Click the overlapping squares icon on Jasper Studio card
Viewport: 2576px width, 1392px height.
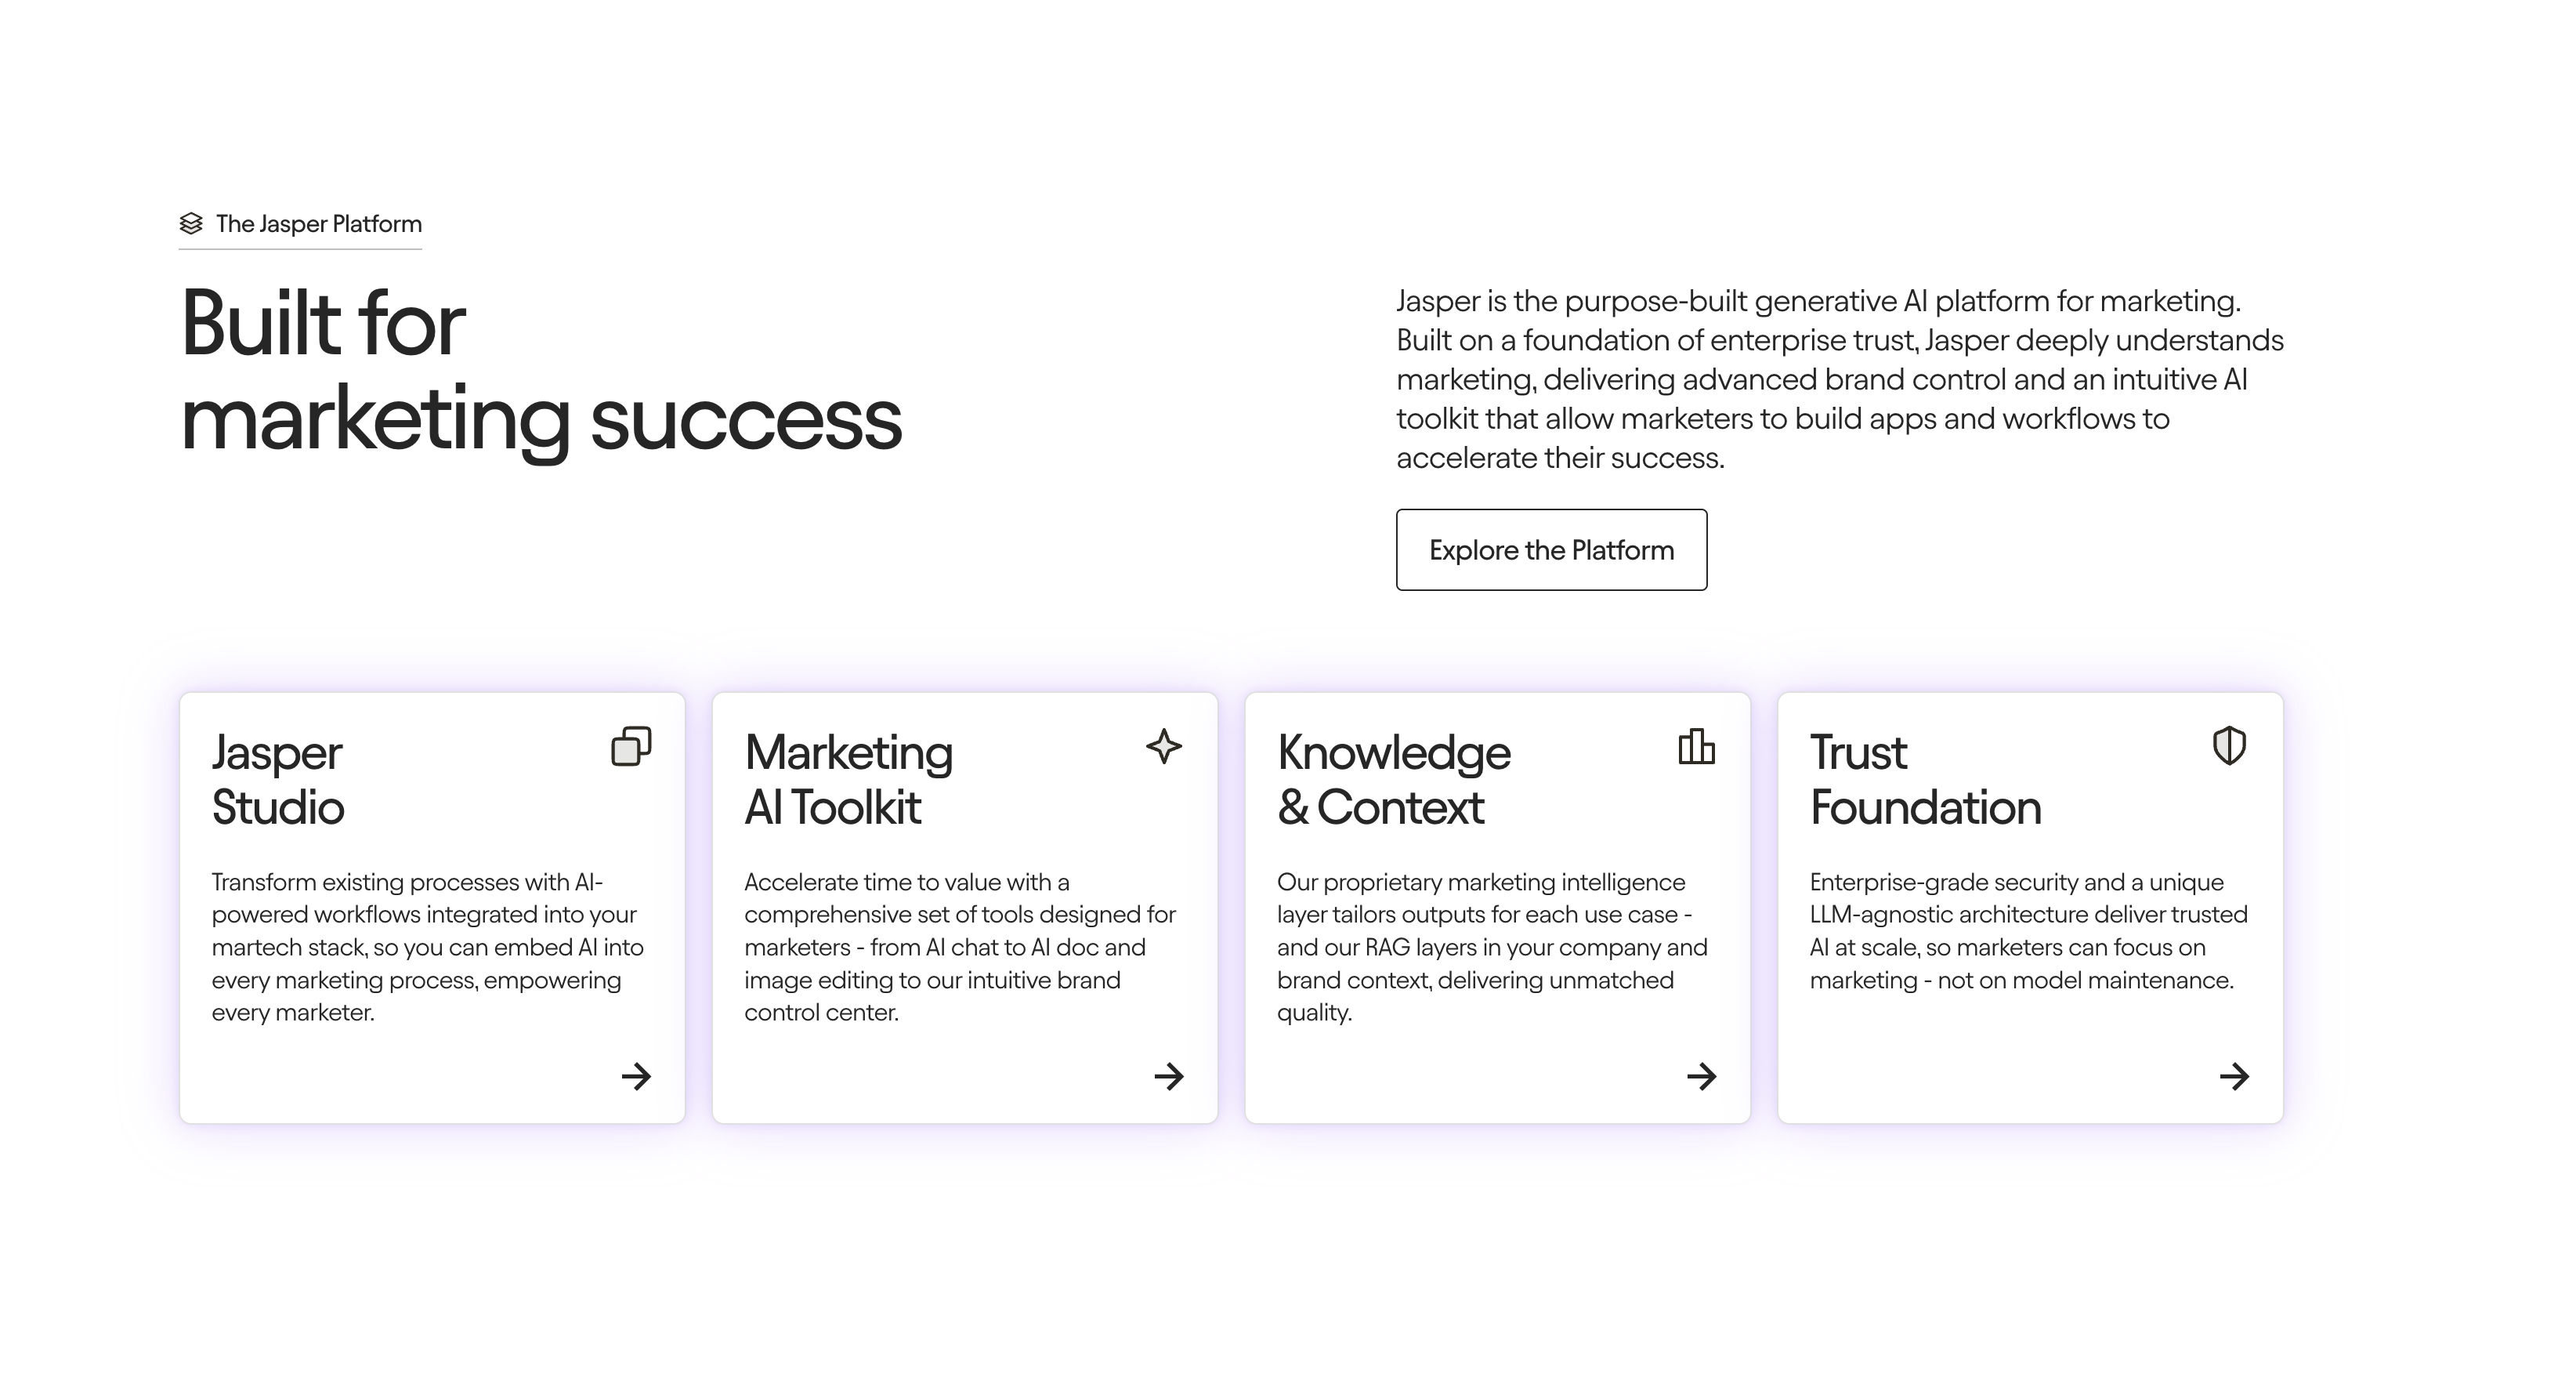tap(631, 746)
